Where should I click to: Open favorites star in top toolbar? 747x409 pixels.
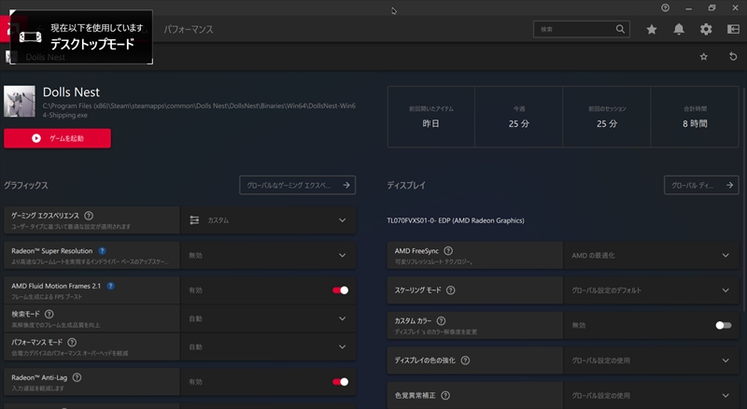click(x=651, y=30)
